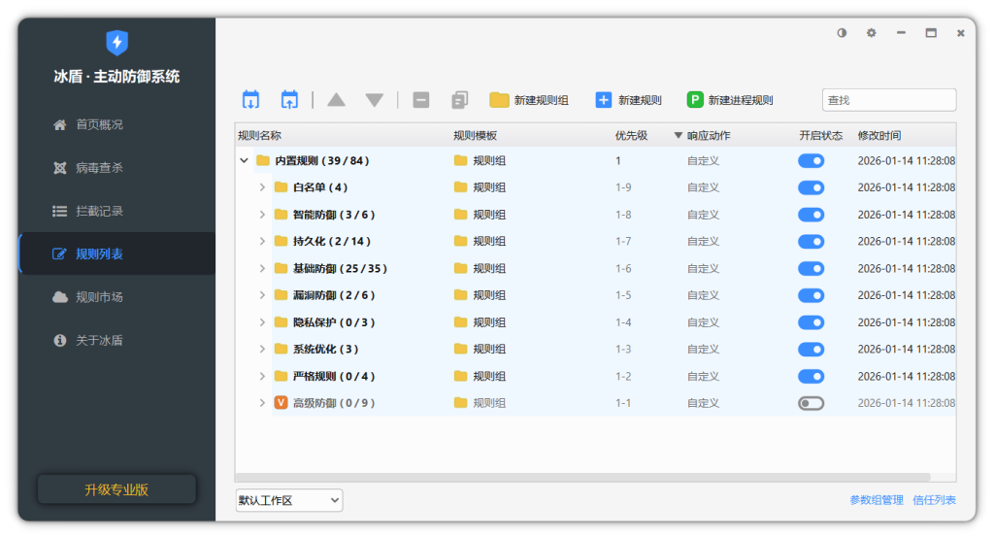Enable the 高级防御 rule group switch
The height and width of the screenshot is (539, 994).
point(811,403)
